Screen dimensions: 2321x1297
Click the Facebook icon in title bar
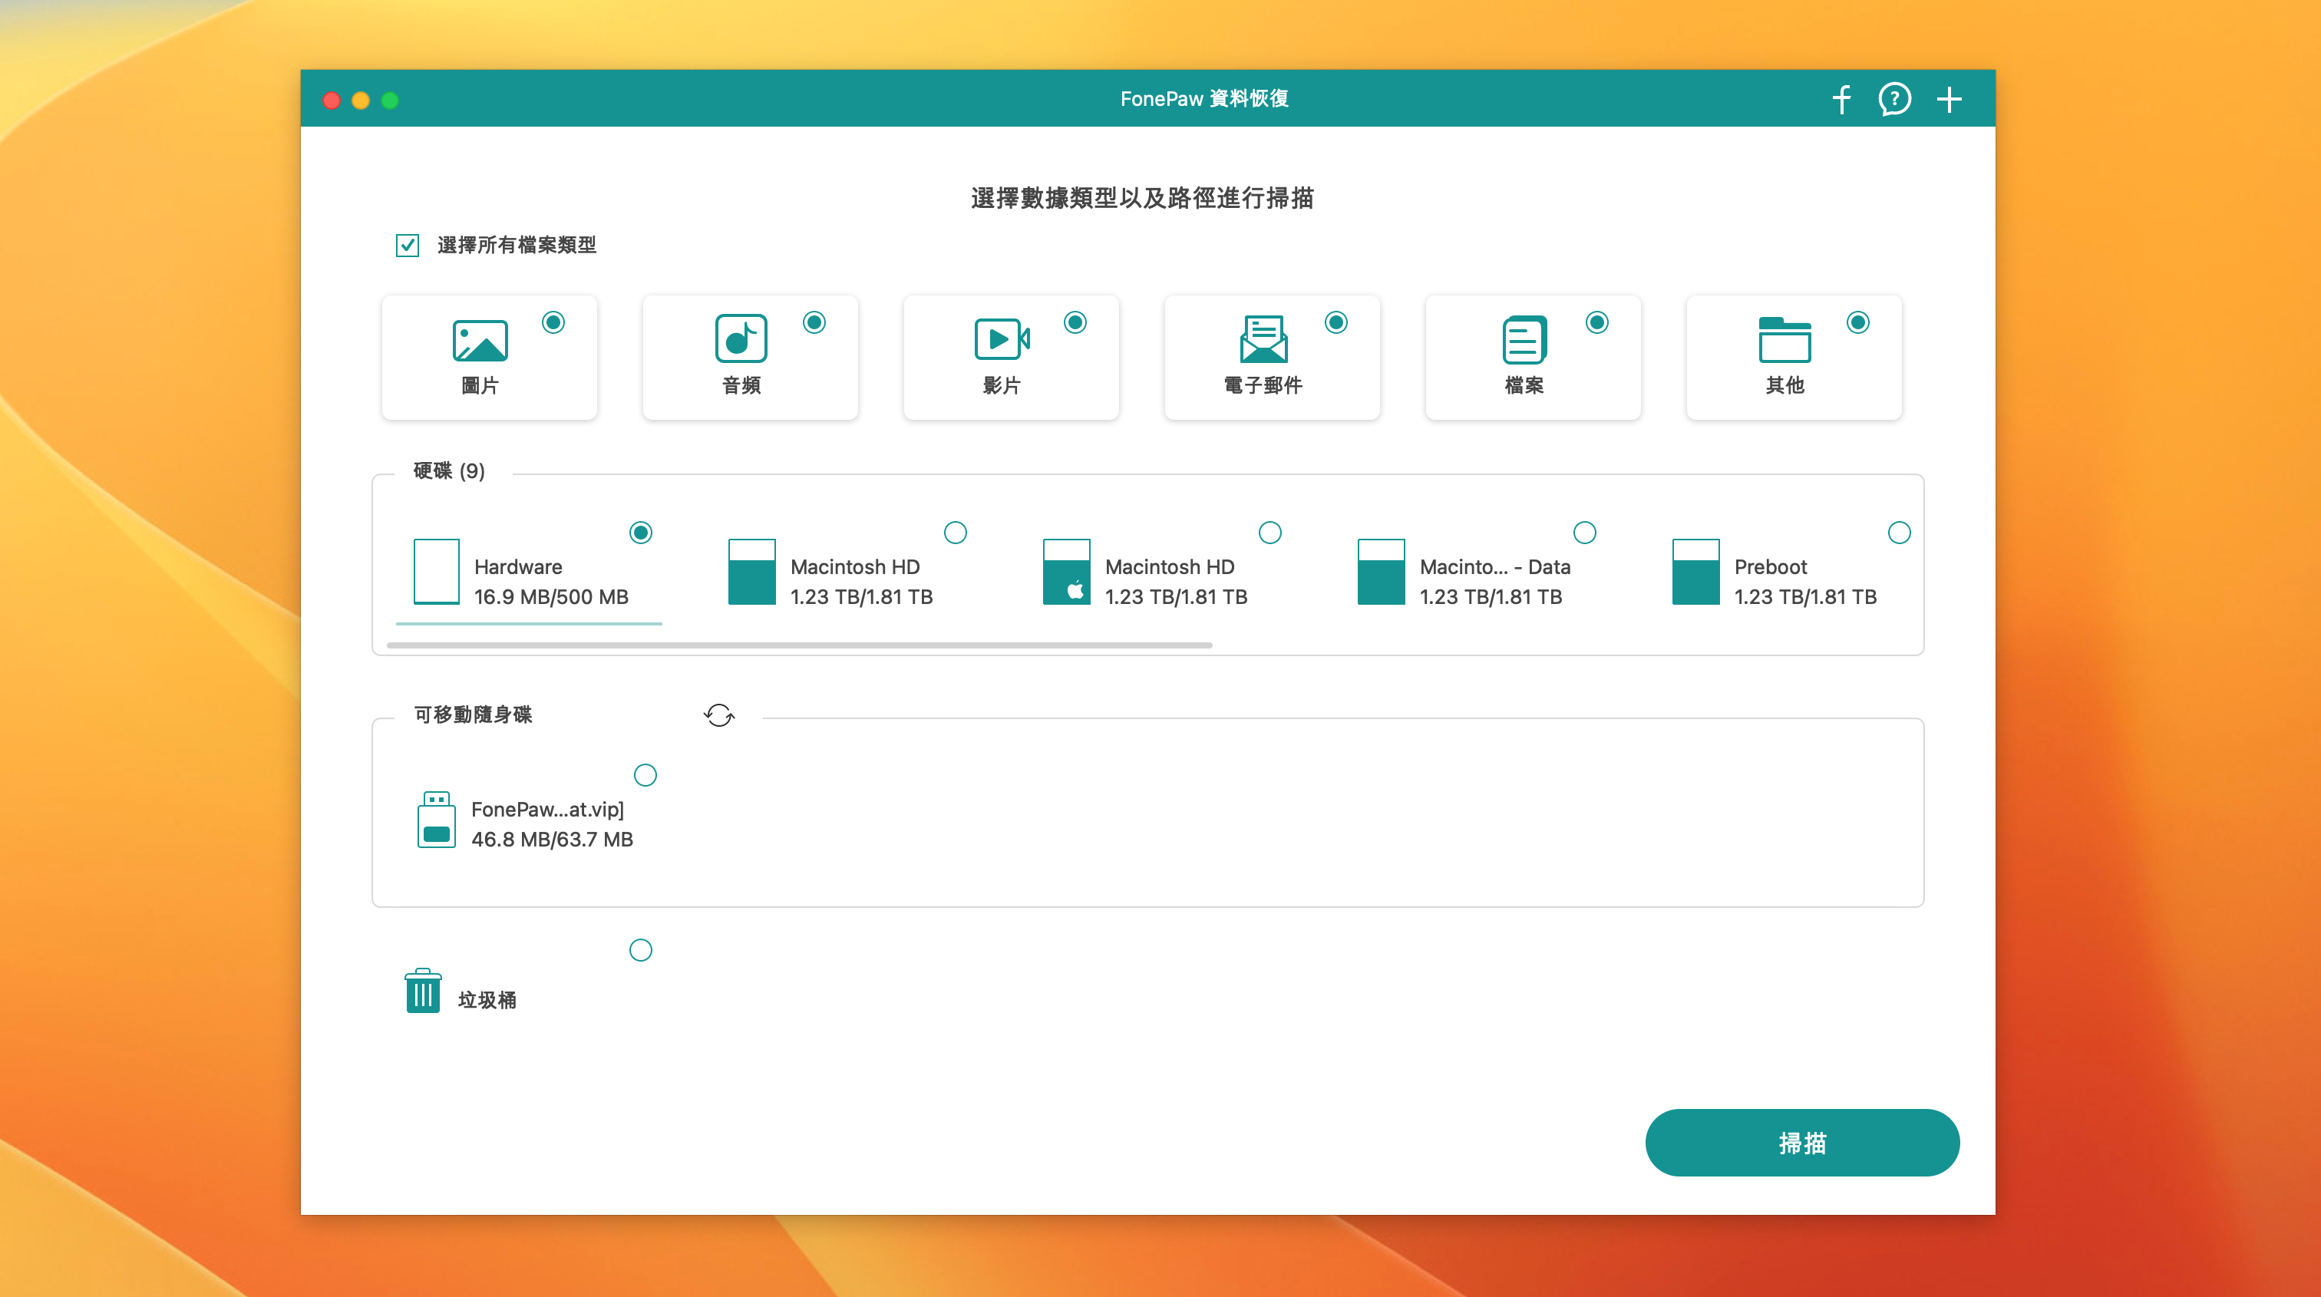pos(1841,99)
